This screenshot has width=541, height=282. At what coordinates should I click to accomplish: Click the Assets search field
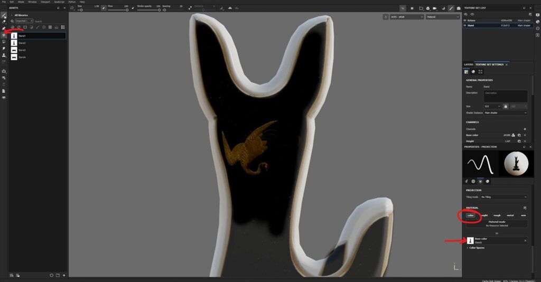coord(50,21)
